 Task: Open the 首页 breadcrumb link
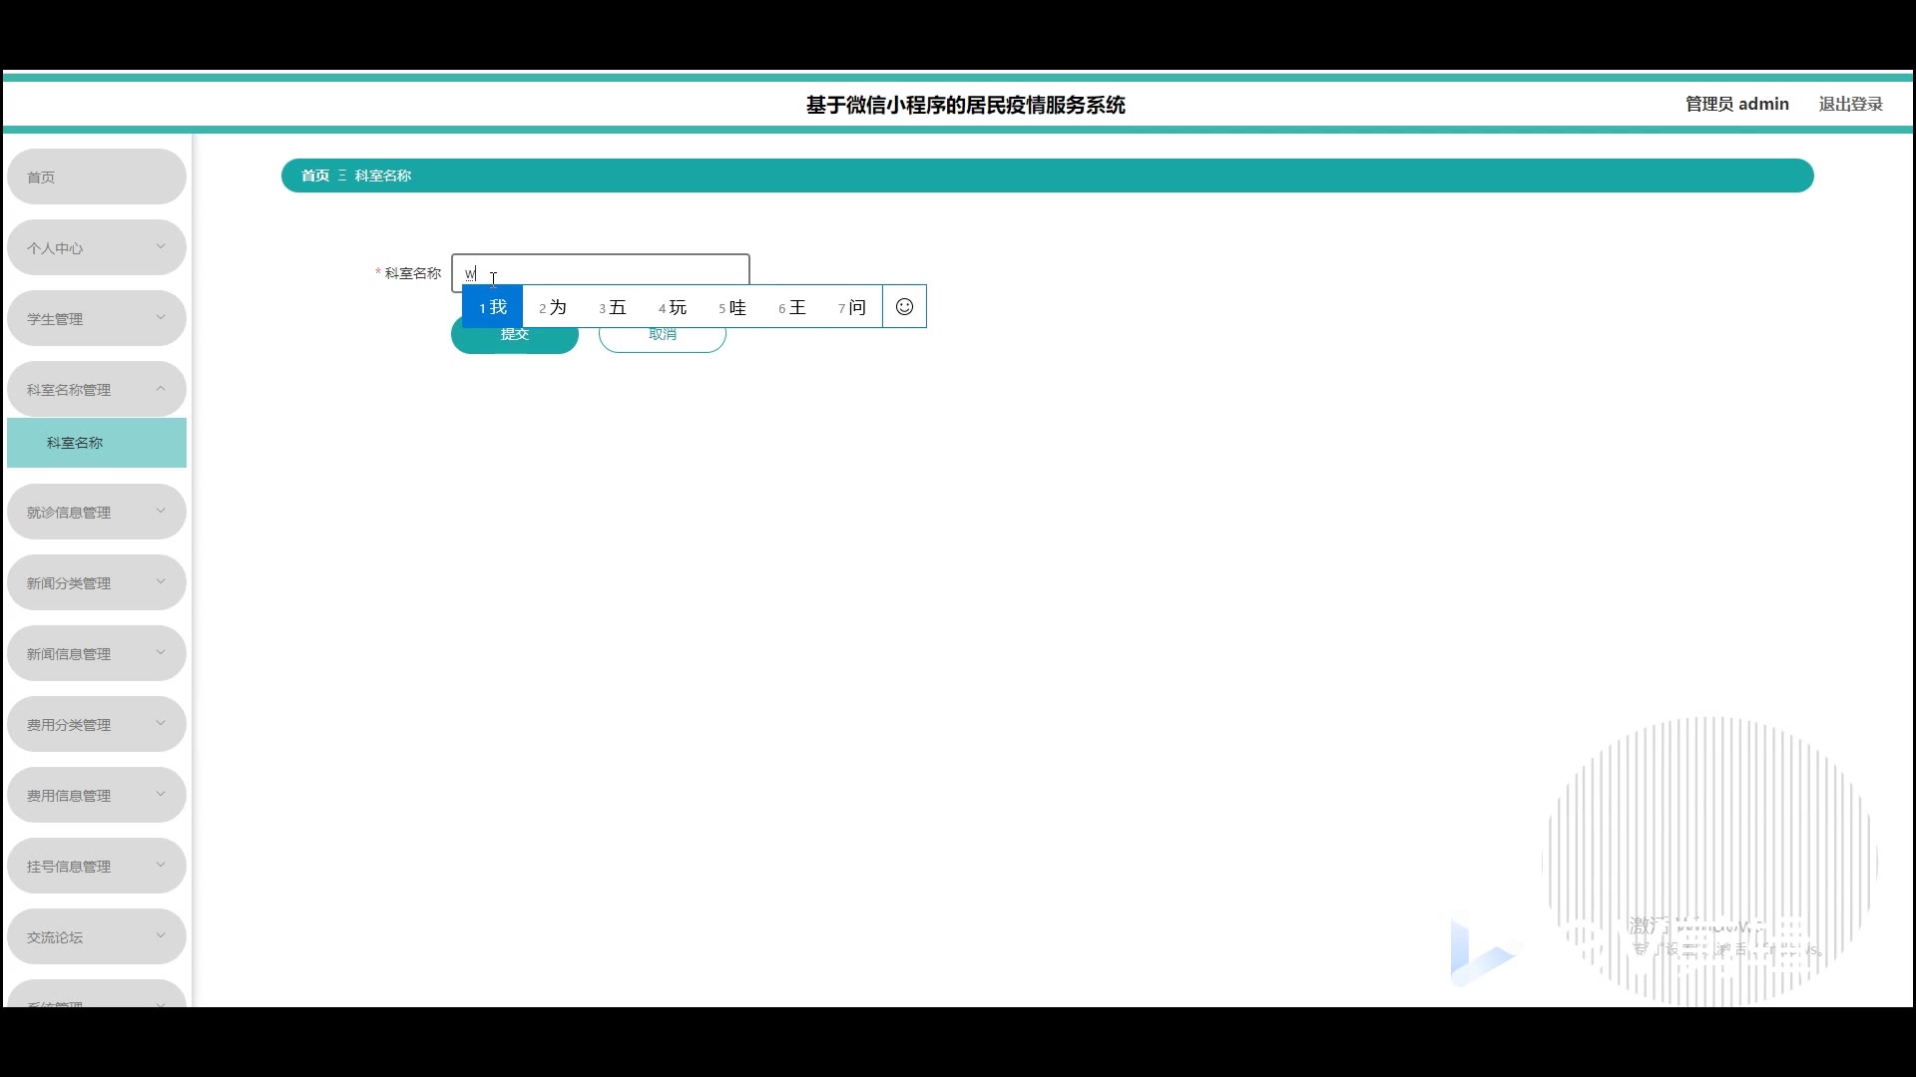[315, 176]
